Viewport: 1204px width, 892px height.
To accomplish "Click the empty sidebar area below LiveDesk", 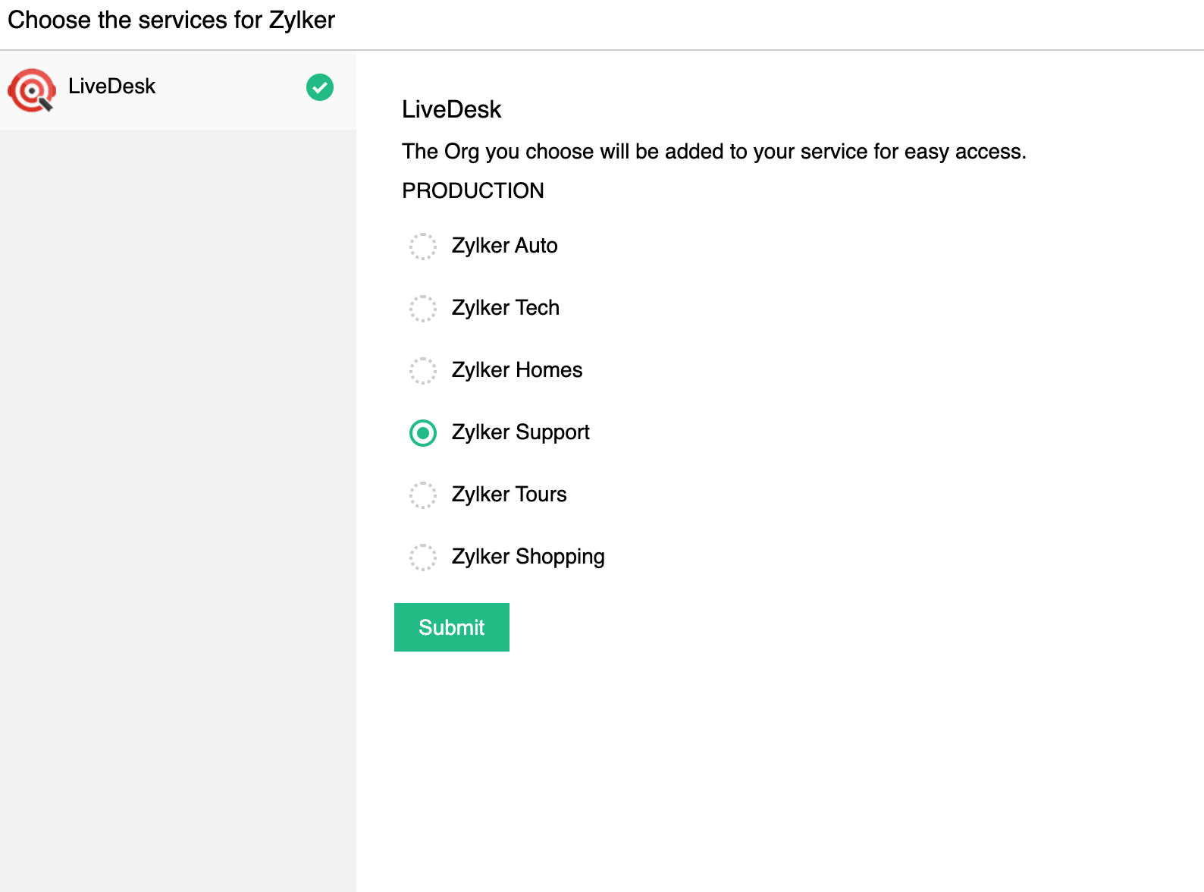I will [x=177, y=455].
